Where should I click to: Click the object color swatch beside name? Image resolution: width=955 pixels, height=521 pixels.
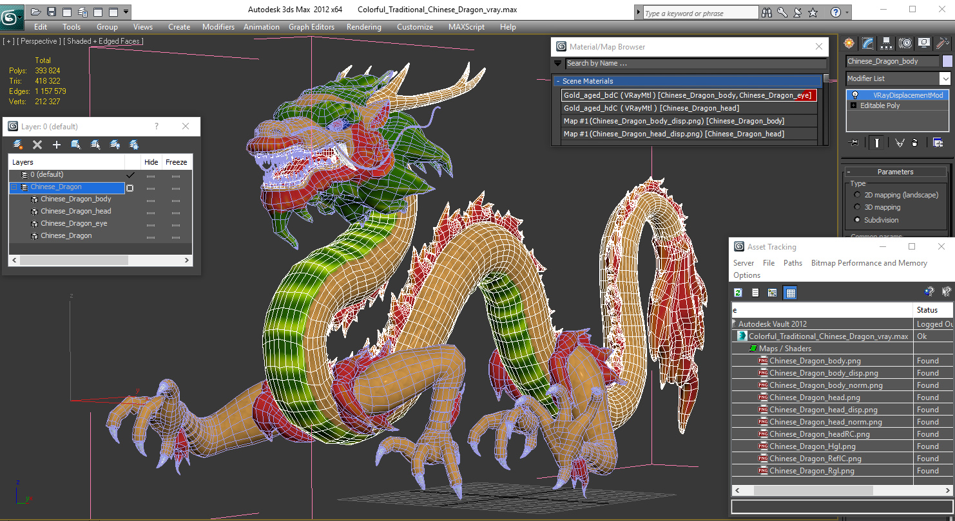tap(947, 61)
